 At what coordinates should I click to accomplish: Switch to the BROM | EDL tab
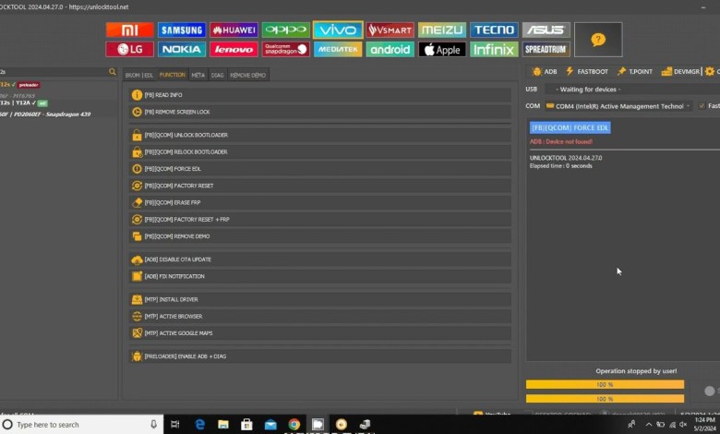[x=138, y=75]
